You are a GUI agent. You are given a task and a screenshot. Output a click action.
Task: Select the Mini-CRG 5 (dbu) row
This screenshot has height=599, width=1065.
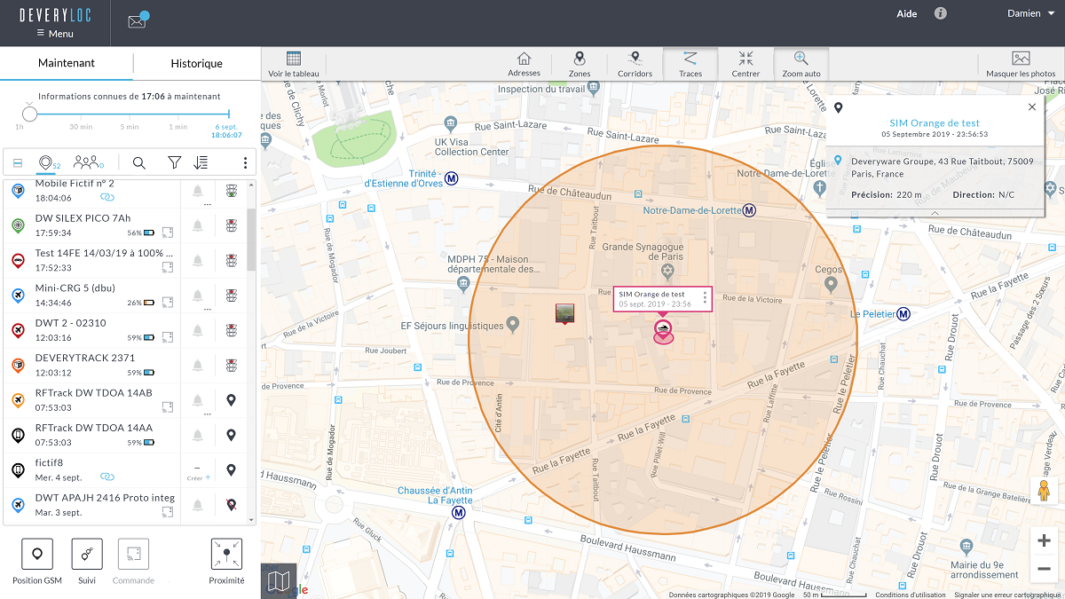(x=92, y=296)
